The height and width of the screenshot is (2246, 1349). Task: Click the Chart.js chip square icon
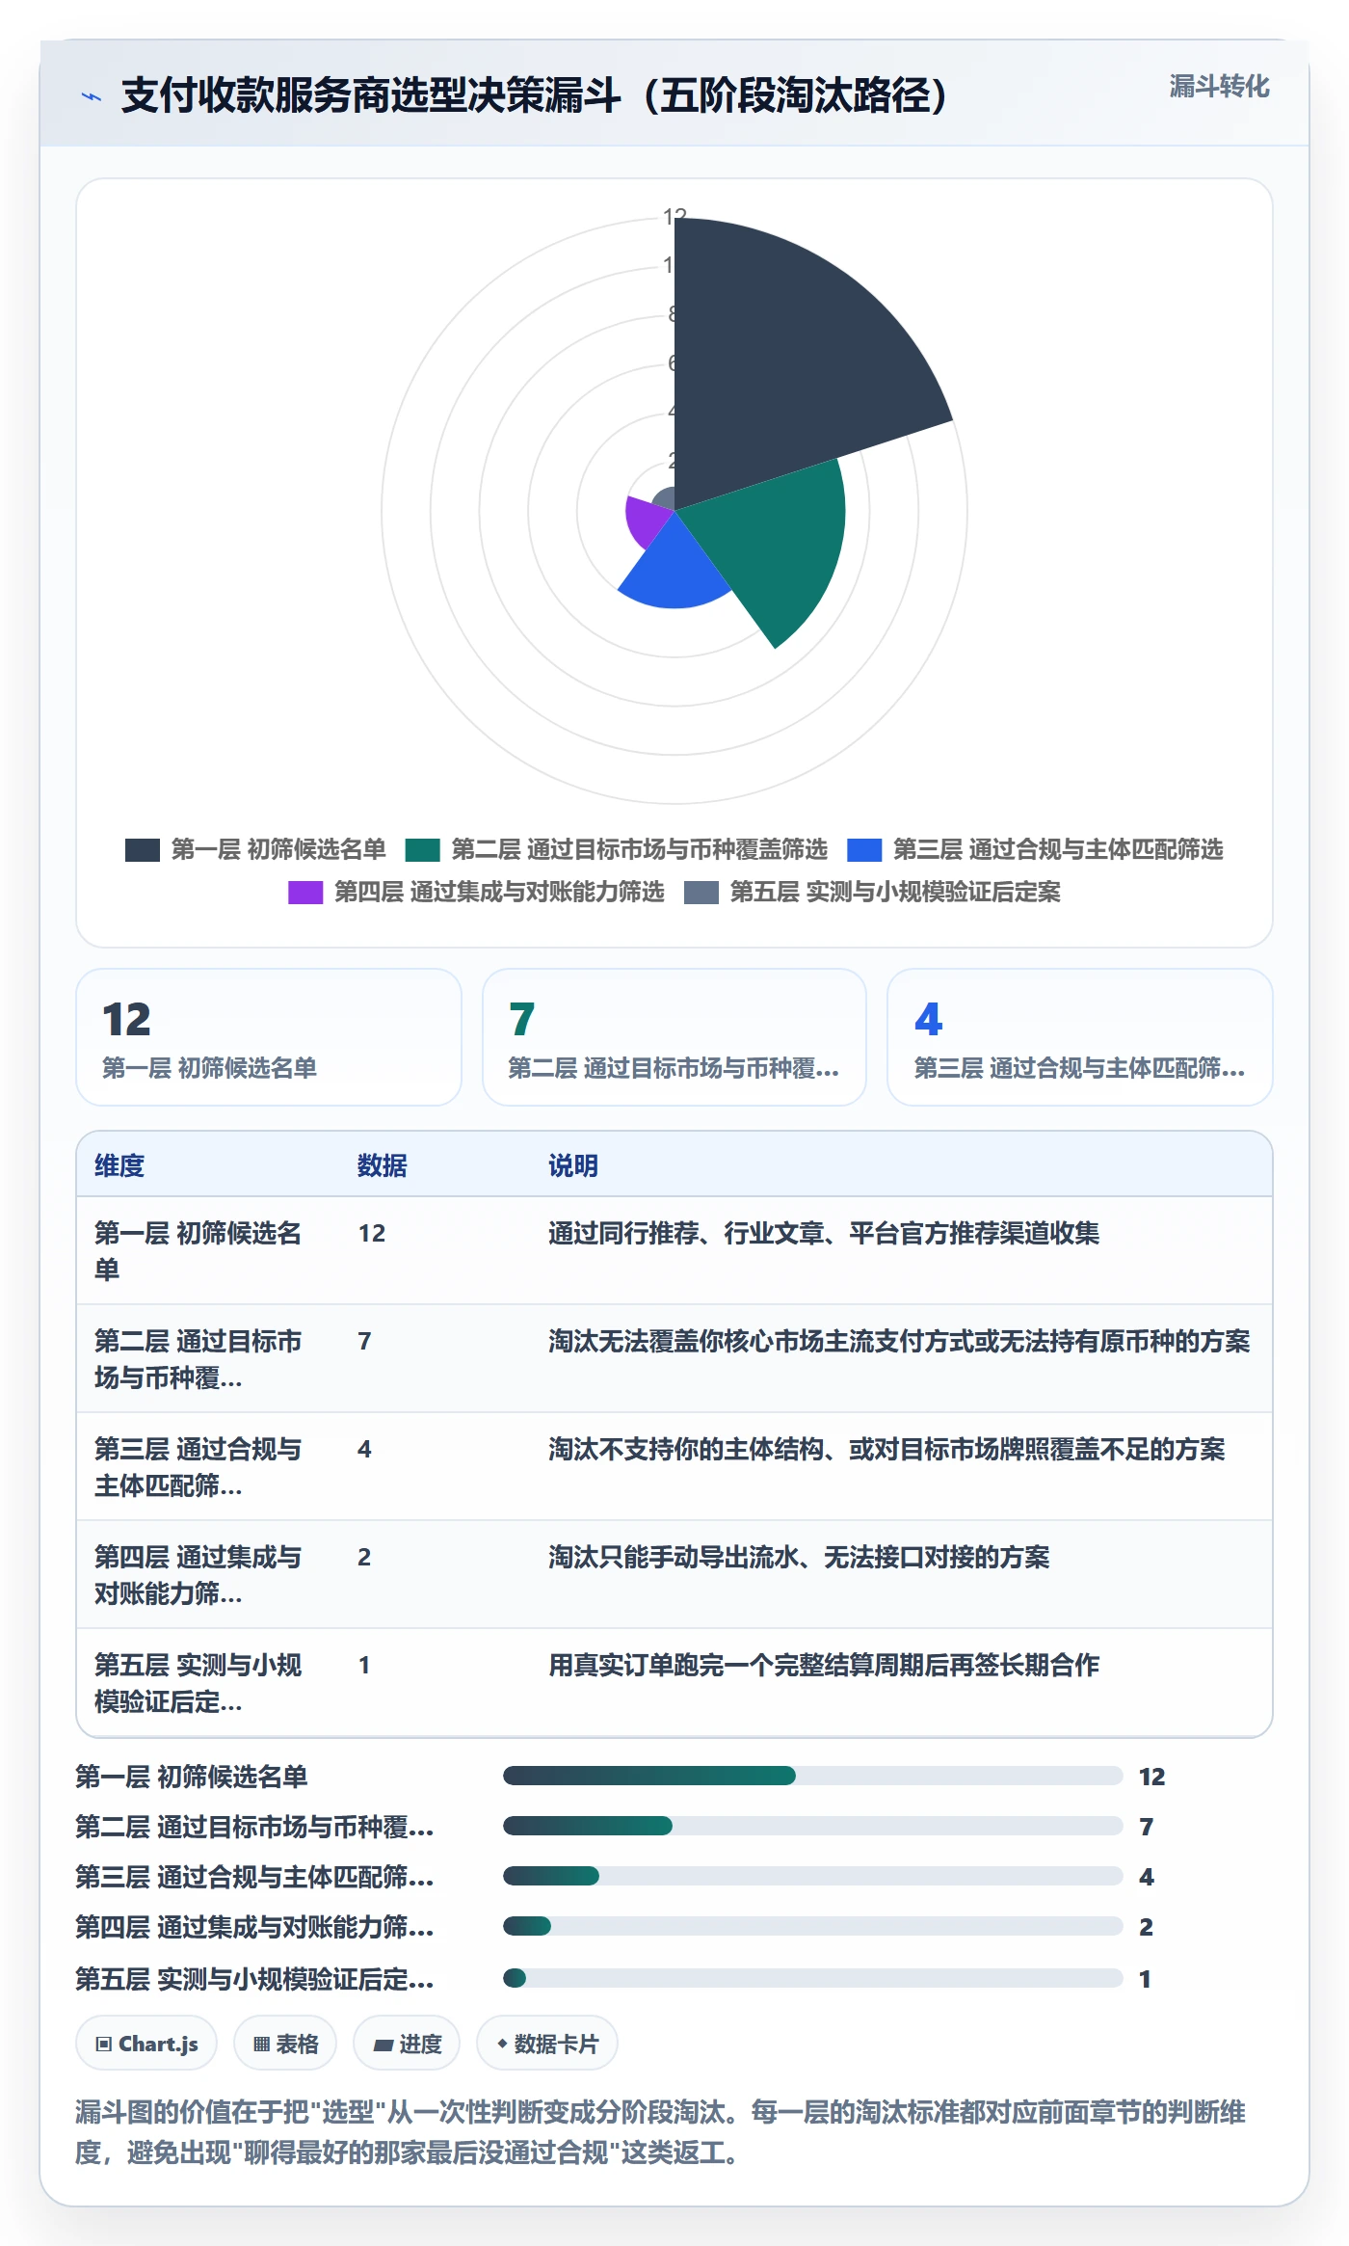tap(104, 2044)
